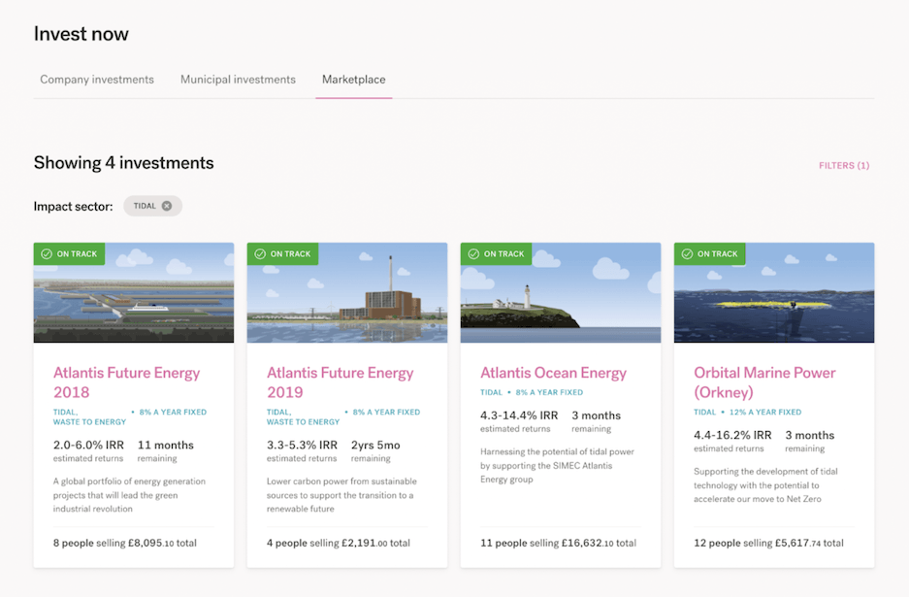Click the '12% A YEAR FIXED' label
This screenshot has height=597, width=909.
coord(765,412)
